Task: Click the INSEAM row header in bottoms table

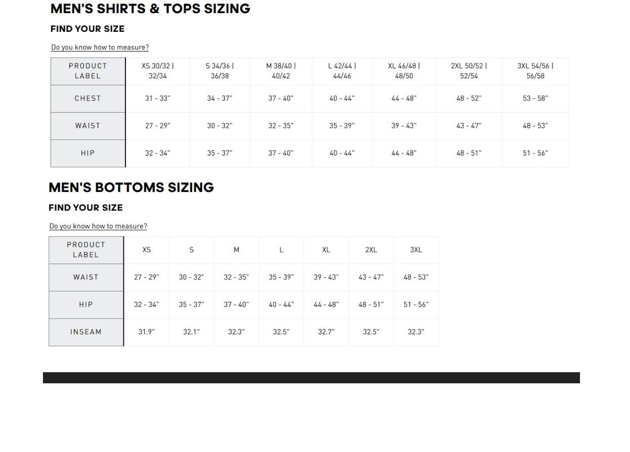Action: pos(86,332)
